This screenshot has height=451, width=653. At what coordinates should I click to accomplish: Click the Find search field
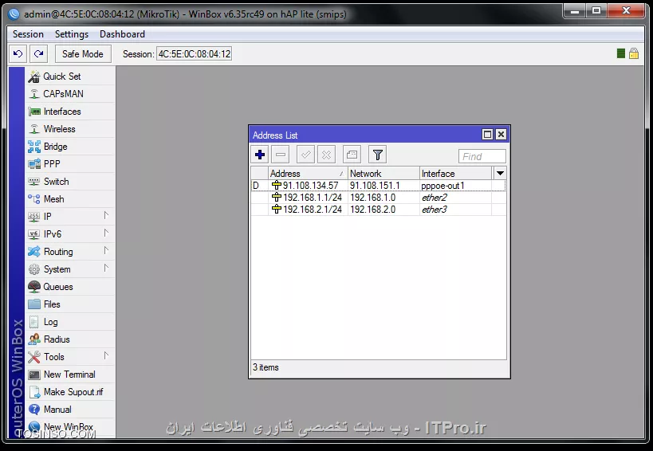coord(482,156)
